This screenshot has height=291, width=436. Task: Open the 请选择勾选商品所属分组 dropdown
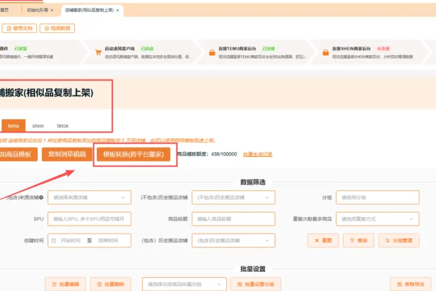point(184,284)
